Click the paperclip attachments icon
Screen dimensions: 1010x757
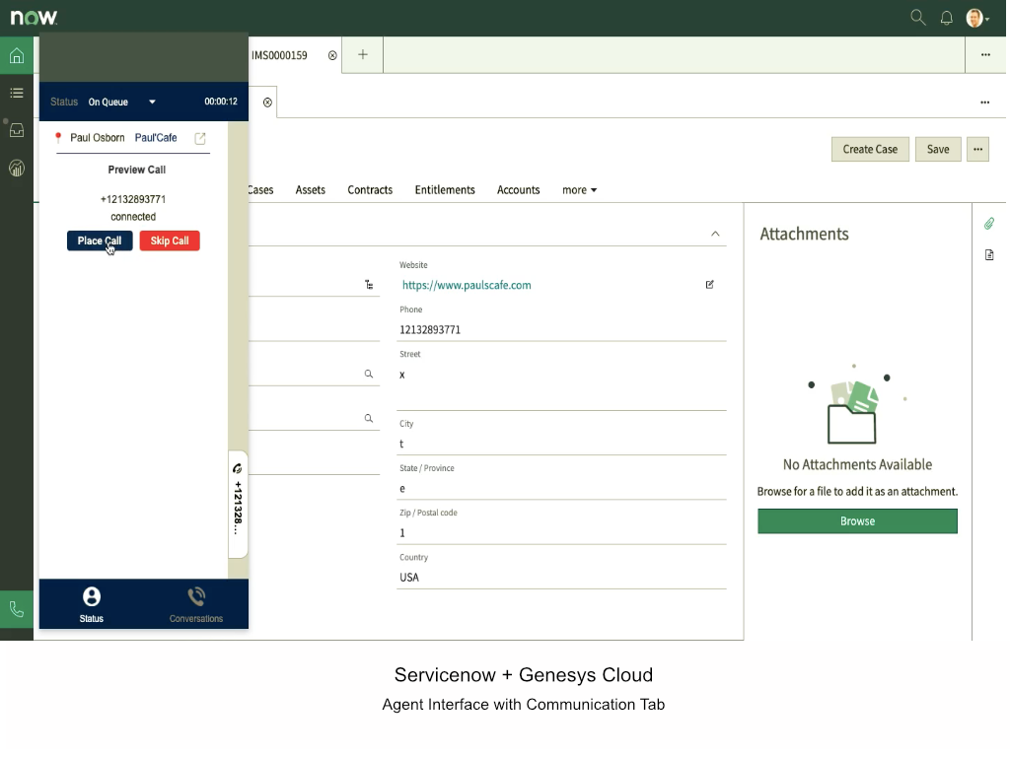989,224
